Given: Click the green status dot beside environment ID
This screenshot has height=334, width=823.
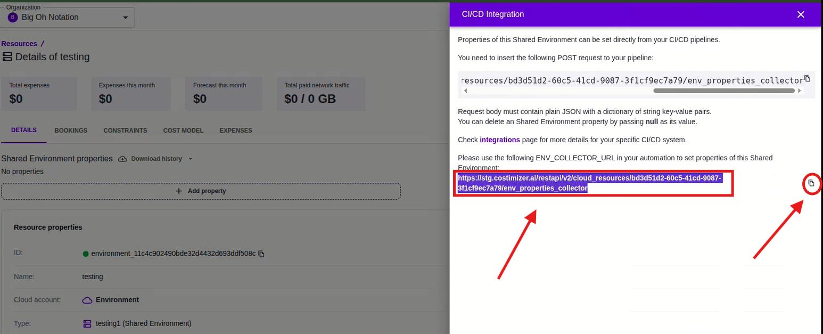Looking at the screenshot, I should (85, 254).
